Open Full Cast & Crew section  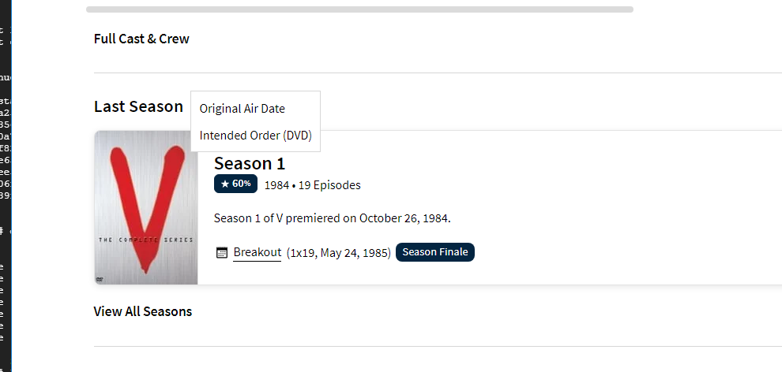[141, 39]
